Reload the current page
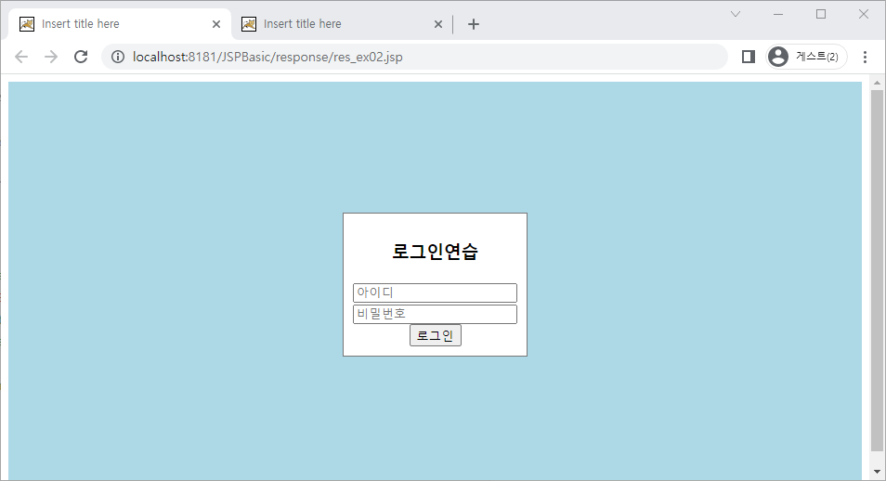This screenshot has width=886, height=481. click(81, 57)
